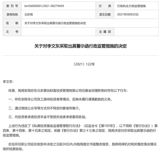Select index number bm56000001/2021-00279459
The image size is (160, 153).
click(x=44, y=6)
